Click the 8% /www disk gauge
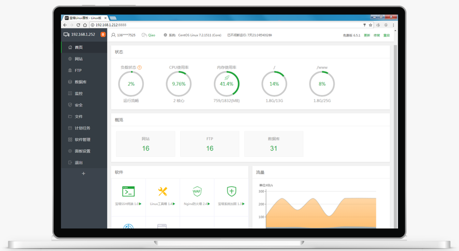Screen dimensions: 459x251 coord(322,84)
